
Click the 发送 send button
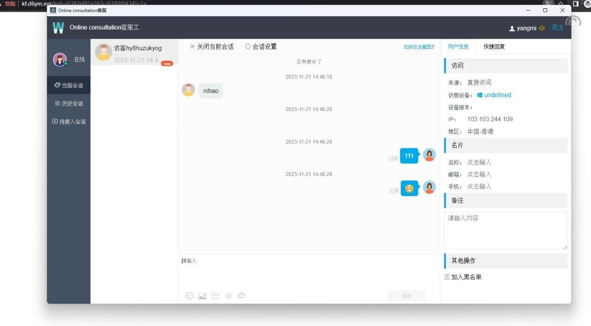click(x=406, y=296)
